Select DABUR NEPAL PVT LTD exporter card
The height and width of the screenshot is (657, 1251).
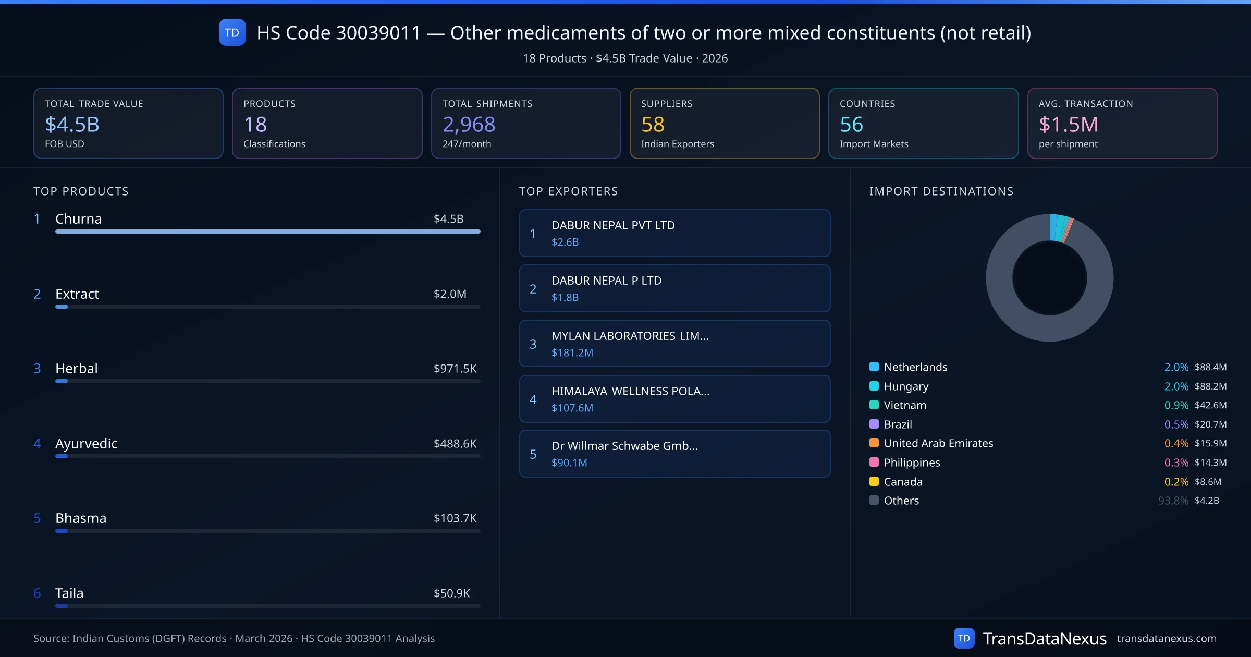[x=674, y=233]
